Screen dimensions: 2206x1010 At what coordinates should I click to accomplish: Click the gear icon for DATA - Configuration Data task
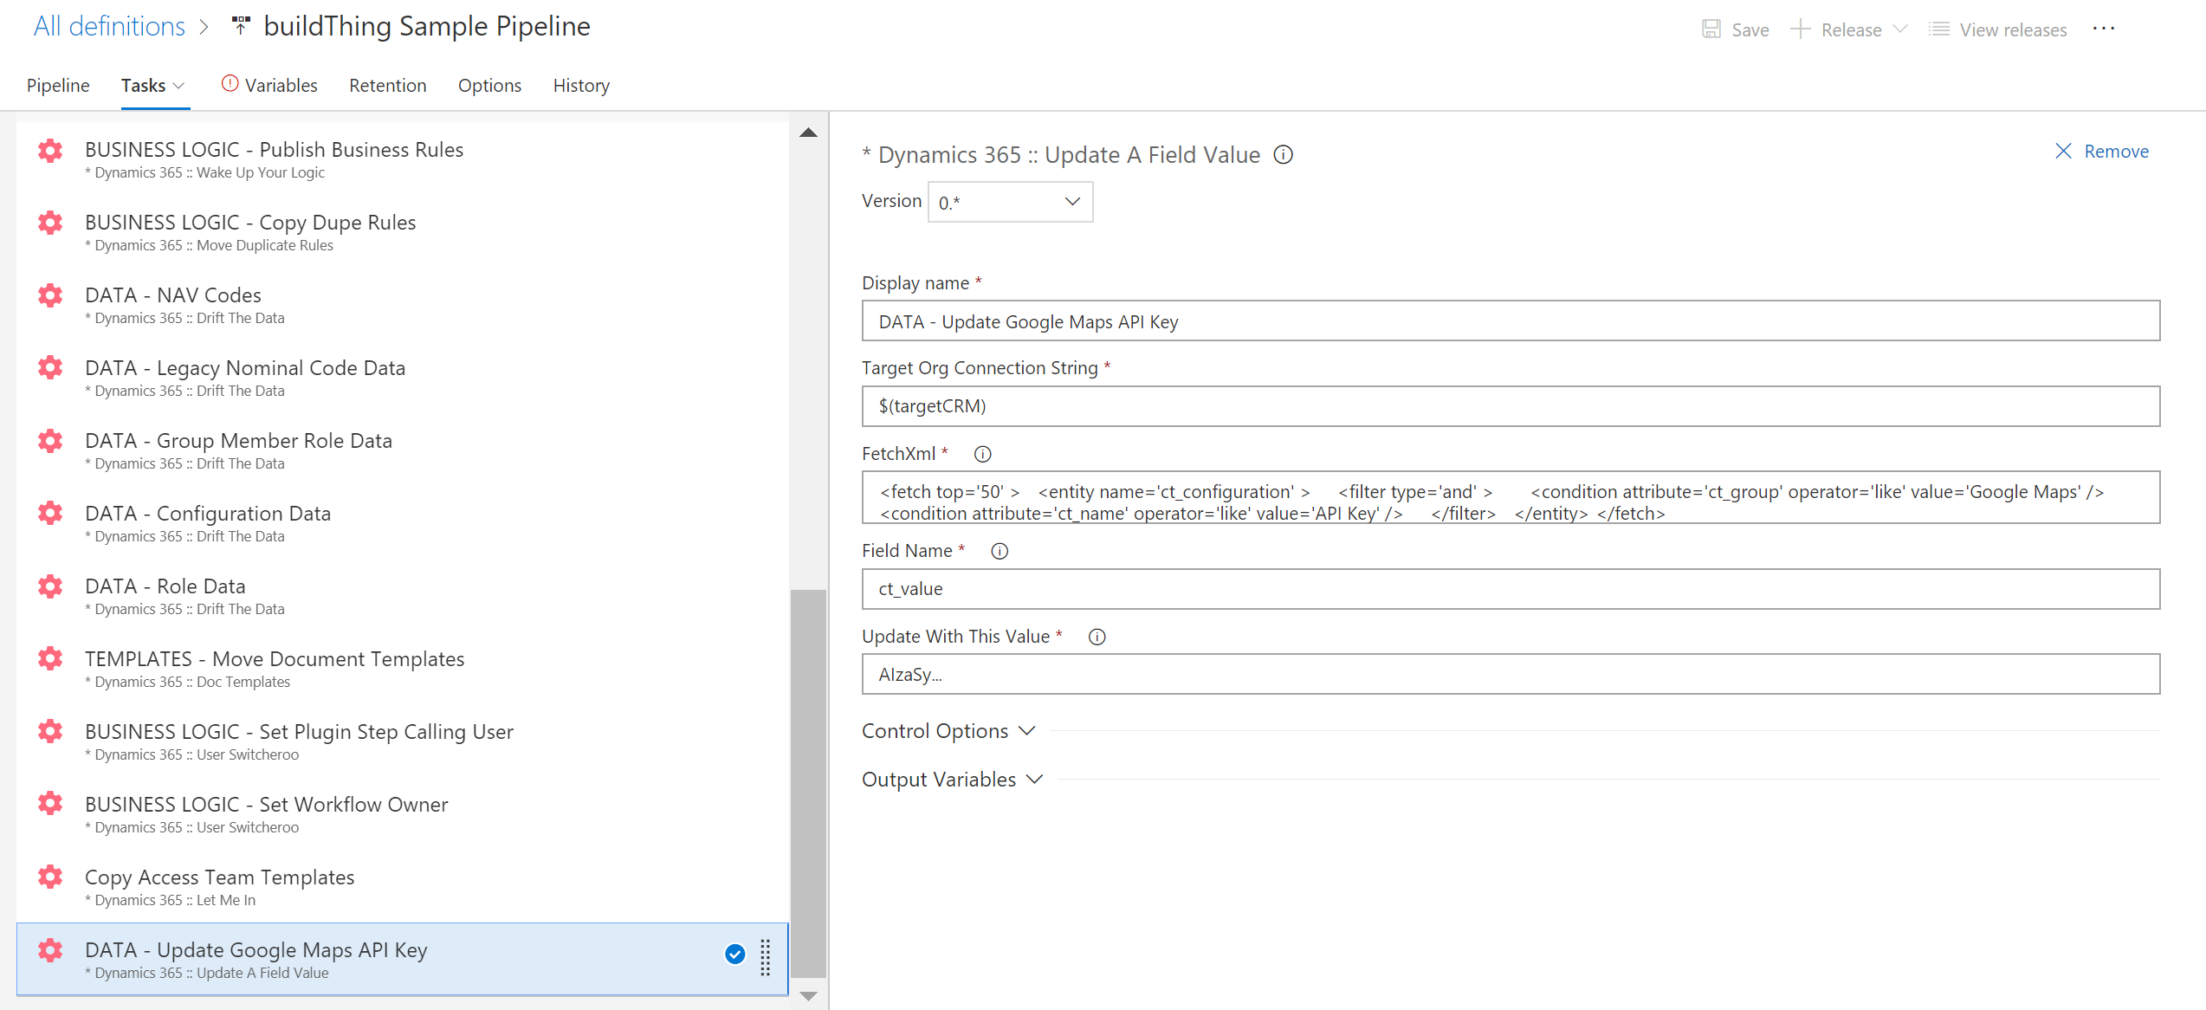pyautogui.click(x=49, y=513)
